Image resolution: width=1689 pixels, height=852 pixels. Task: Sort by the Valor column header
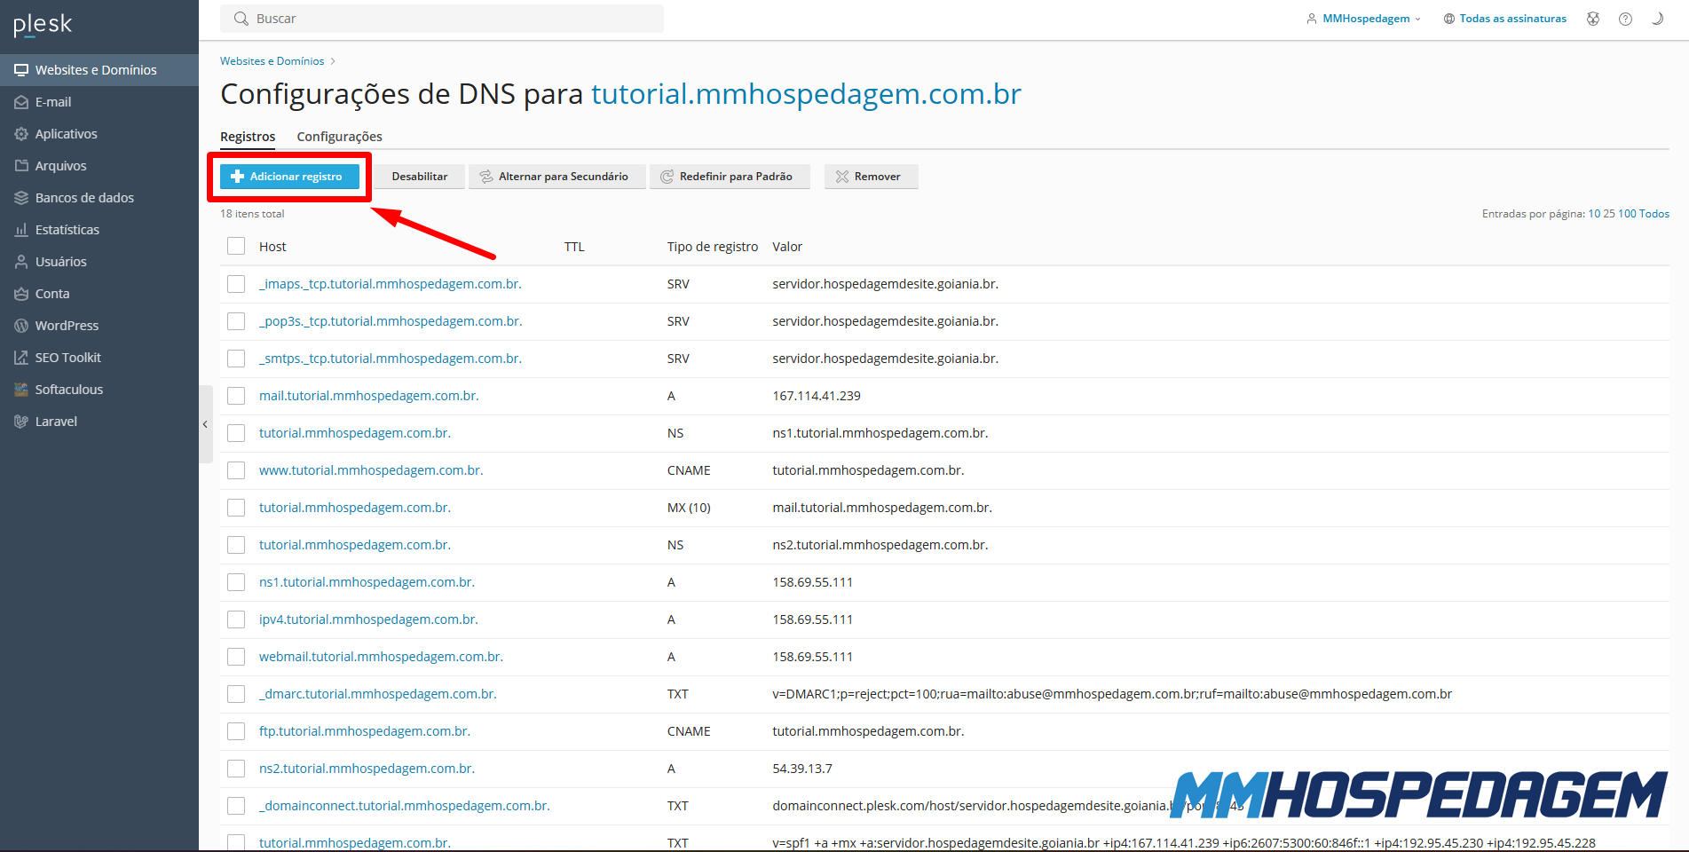click(x=787, y=247)
